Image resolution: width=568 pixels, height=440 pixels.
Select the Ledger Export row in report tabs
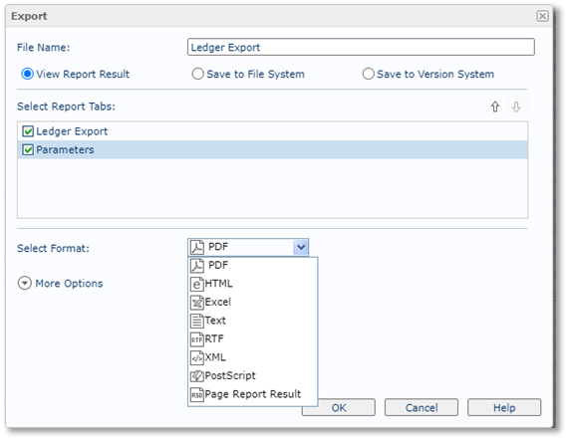point(272,131)
